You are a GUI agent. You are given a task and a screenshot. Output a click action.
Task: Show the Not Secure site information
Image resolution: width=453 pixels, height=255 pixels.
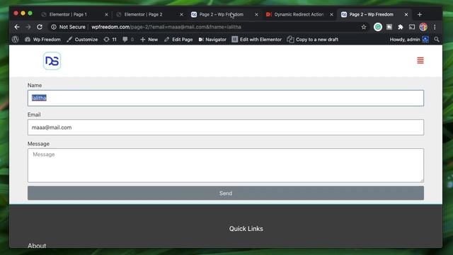[68, 27]
